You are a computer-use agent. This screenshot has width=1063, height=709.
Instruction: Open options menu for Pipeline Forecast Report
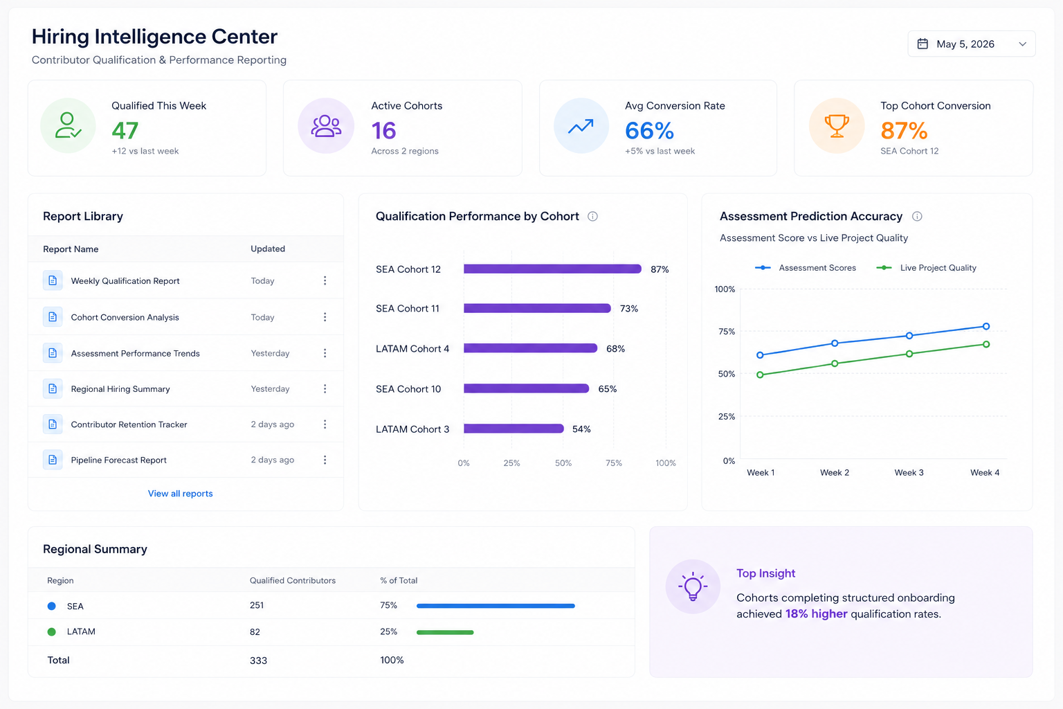[325, 460]
